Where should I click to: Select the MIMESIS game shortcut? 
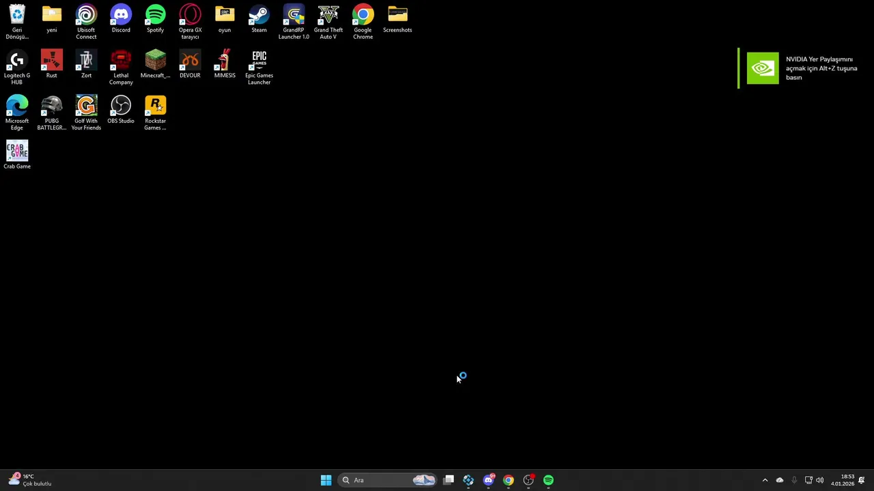225,64
